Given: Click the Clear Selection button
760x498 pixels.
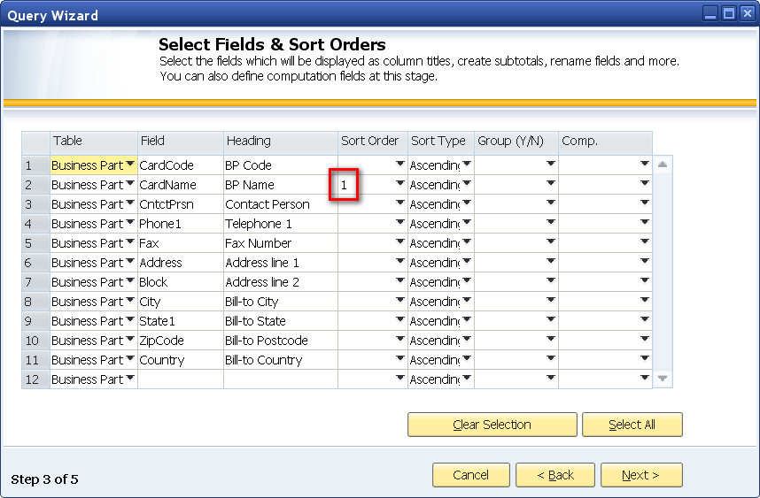Looking at the screenshot, I should (x=492, y=425).
